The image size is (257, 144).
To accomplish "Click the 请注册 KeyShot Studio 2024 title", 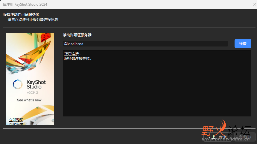I will point(25,4).
